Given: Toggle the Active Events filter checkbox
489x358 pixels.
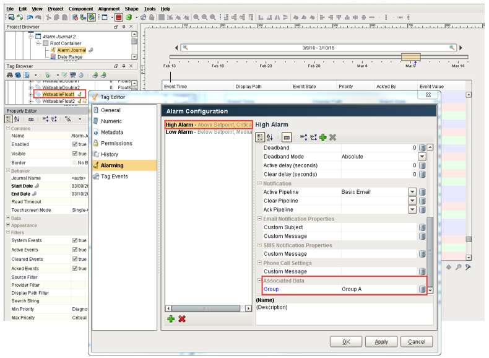Looking at the screenshot, I should click(75, 250).
